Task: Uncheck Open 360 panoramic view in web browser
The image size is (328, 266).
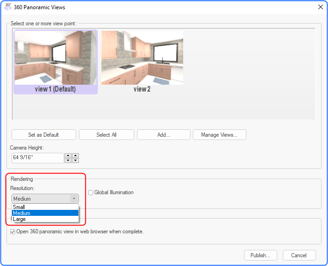Action: click(13, 232)
